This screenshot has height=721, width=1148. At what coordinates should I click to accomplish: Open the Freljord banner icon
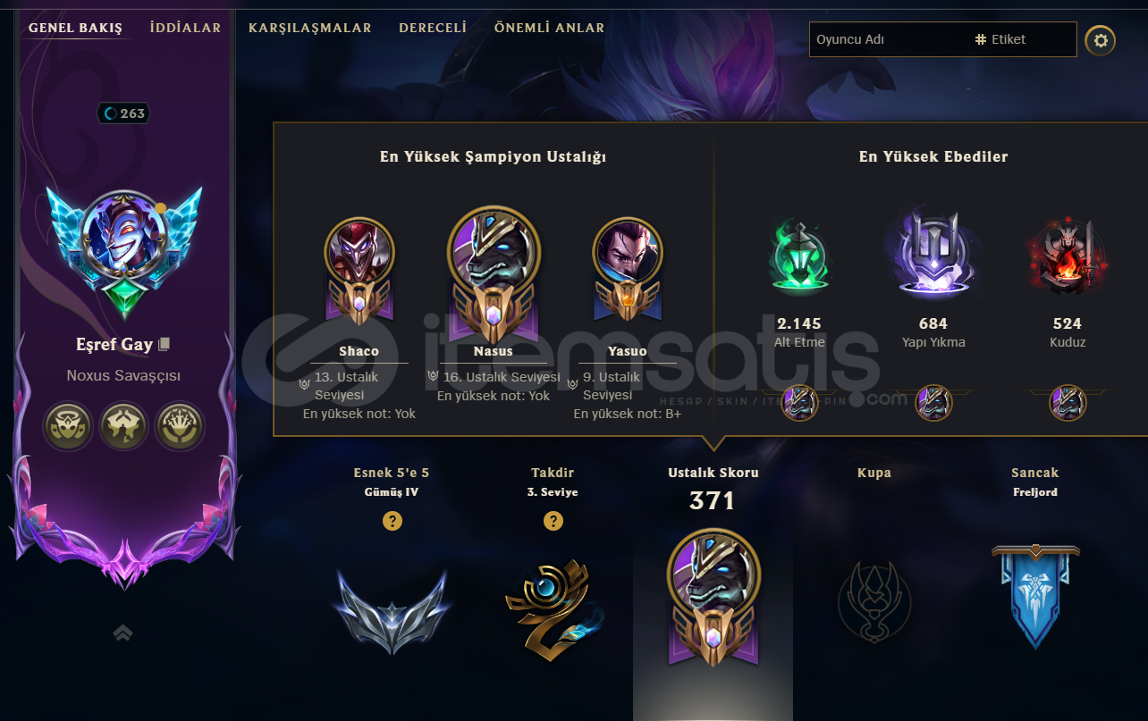click(1035, 596)
